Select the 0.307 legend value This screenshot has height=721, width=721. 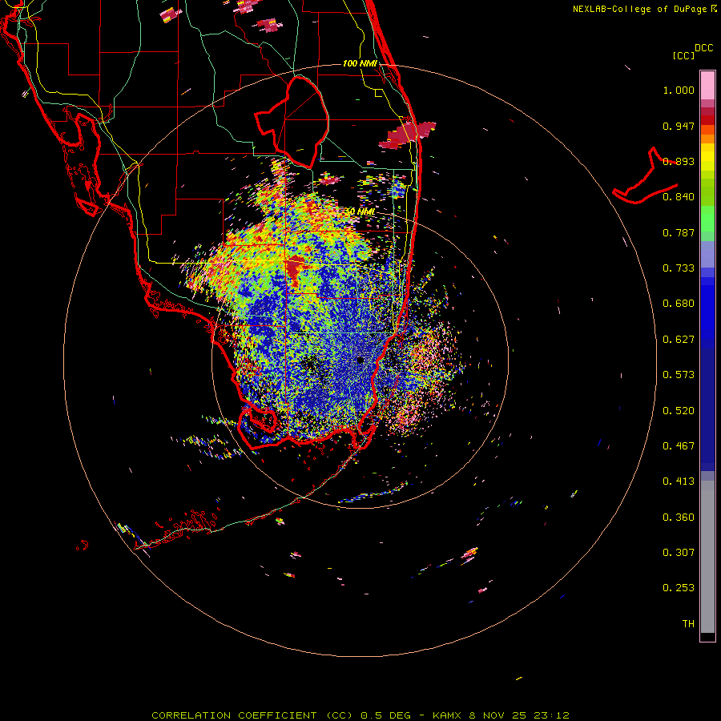679,553
